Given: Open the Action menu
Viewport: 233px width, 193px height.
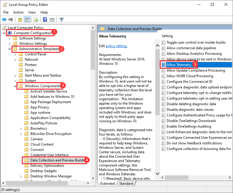Looking at the screenshot, I should click(x=18, y=12).
